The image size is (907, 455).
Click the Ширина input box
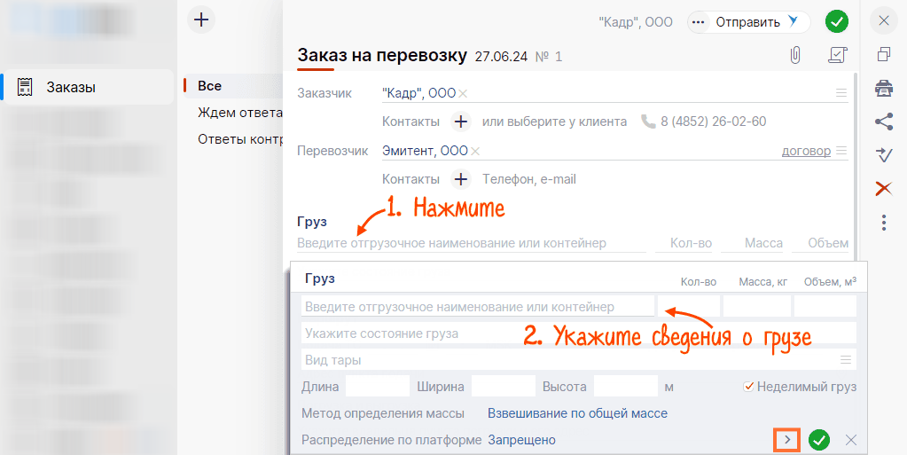504,386
